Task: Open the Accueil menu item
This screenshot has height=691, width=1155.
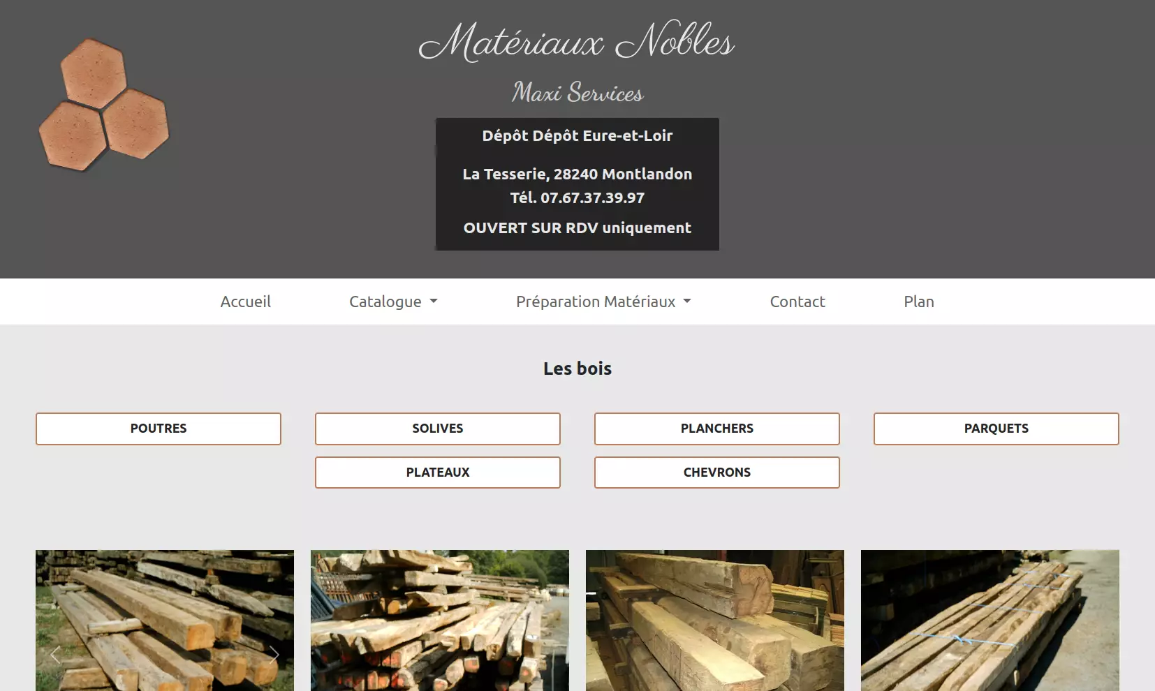Action: (246, 302)
